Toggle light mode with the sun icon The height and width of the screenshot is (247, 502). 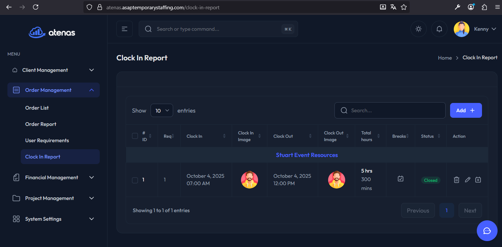[x=419, y=29]
